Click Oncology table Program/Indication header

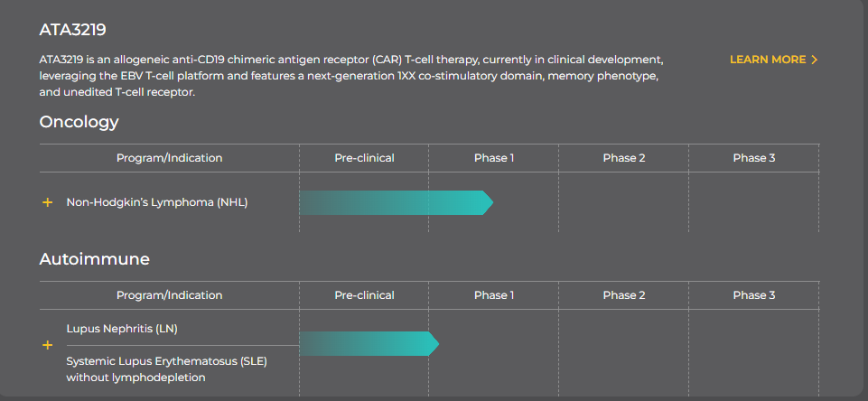[170, 158]
